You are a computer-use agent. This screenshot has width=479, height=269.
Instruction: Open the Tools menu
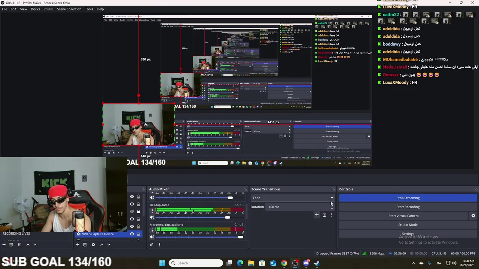[89, 9]
